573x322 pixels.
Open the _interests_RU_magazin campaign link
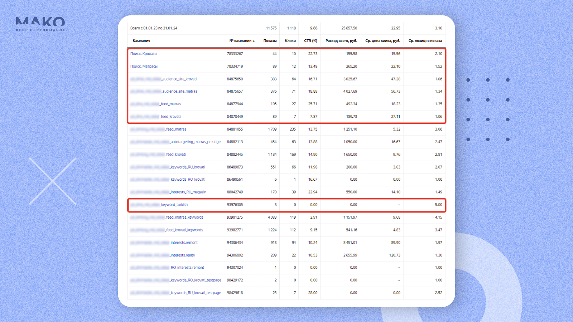[x=168, y=192]
